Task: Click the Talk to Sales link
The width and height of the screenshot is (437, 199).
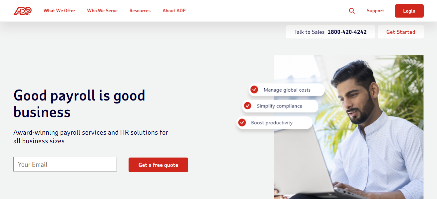Action: [309, 32]
